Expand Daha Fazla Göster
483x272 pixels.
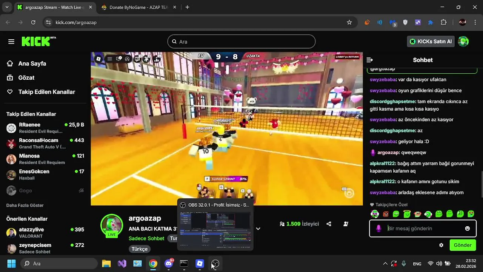click(x=25, y=206)
